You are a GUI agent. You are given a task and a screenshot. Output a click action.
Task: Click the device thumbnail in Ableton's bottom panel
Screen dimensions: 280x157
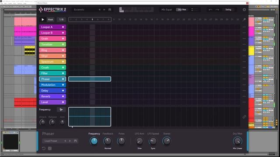[10, 142]
